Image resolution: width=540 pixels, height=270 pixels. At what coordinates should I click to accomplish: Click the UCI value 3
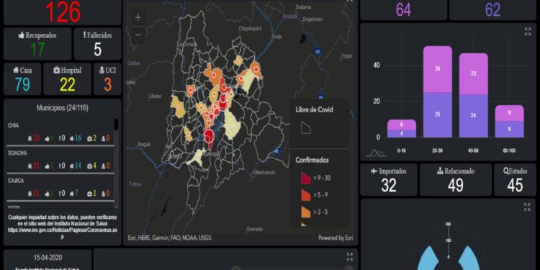coord(107,84)
